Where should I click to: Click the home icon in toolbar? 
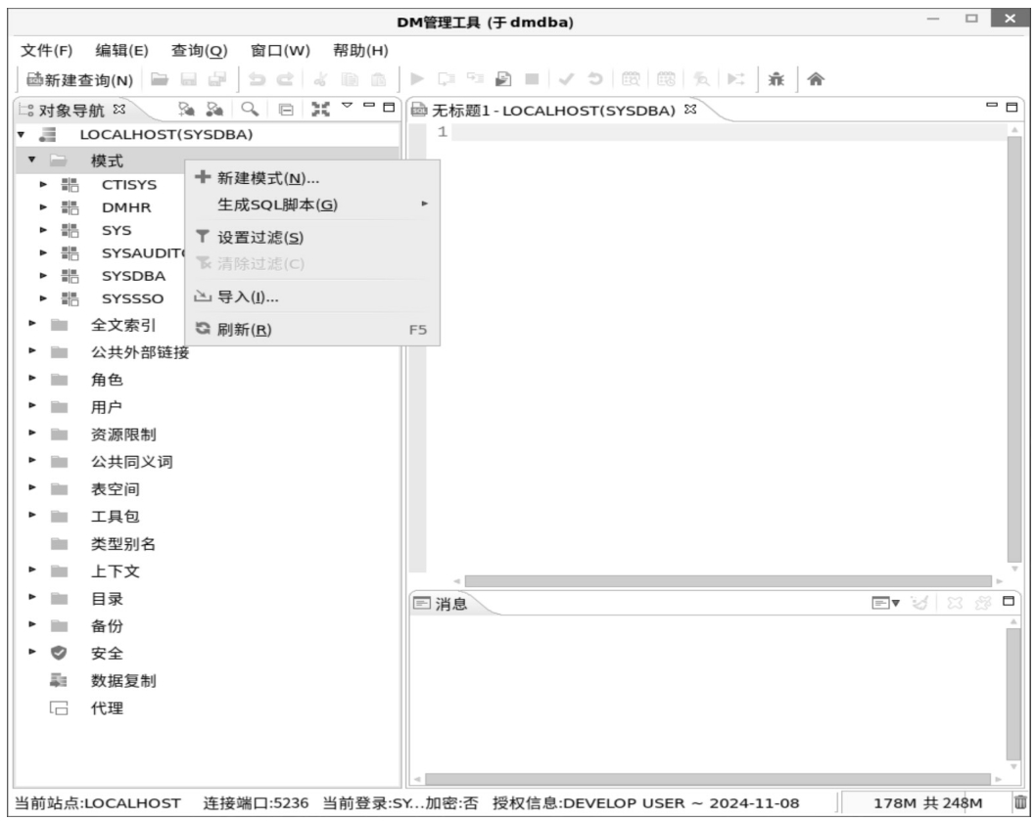pyautogui.click(x=815, y=80)
